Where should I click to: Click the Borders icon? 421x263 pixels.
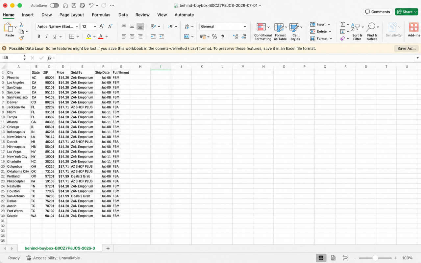(x=72, y=36)
